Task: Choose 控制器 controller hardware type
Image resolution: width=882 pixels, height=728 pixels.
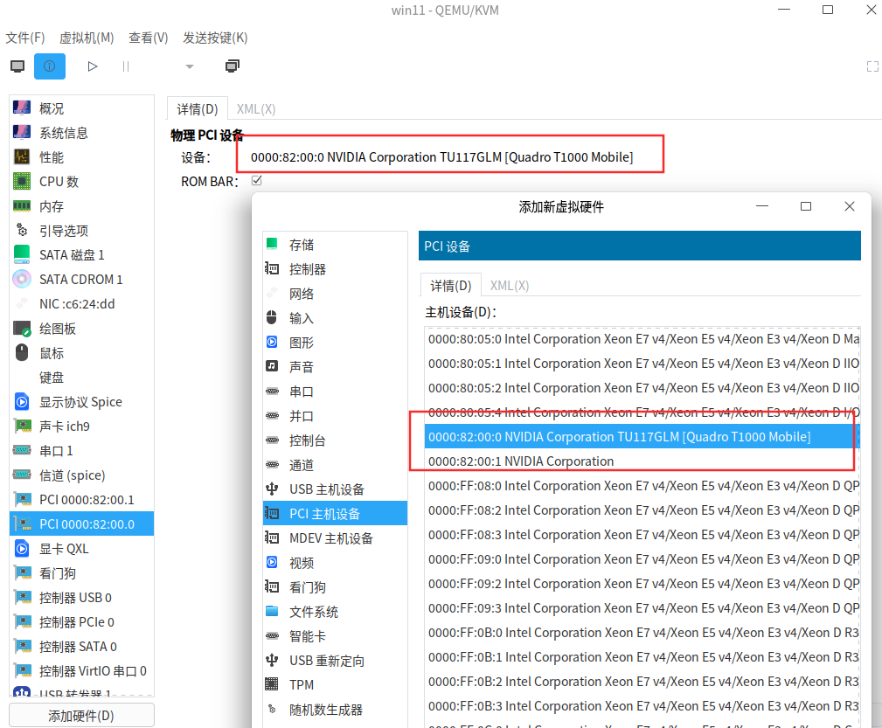Action: [x=336, y=269]
